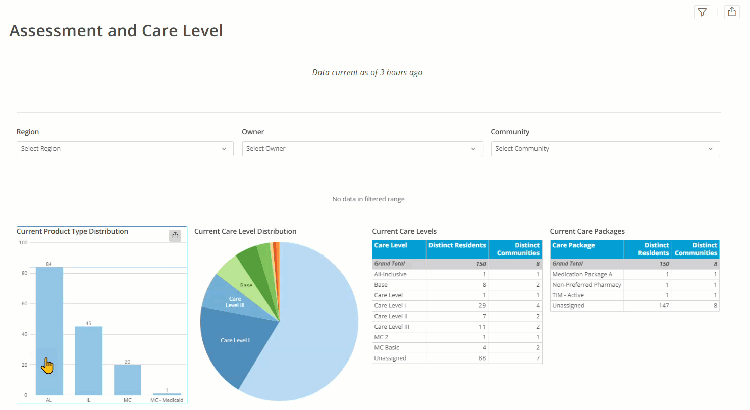Expand the Select Region dropdown

(x=125, y=148)
